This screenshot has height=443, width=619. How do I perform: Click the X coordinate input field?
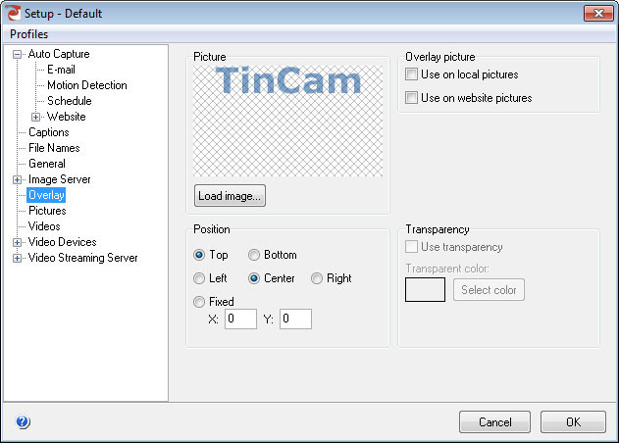(x=240, y=319)
